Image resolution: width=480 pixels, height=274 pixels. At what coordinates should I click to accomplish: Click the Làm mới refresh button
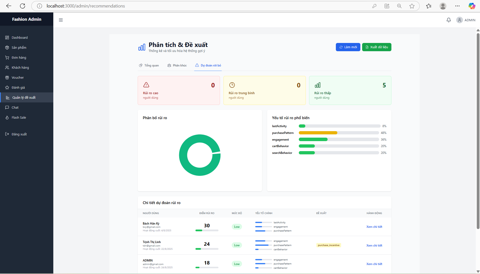(x=348, y=47)
